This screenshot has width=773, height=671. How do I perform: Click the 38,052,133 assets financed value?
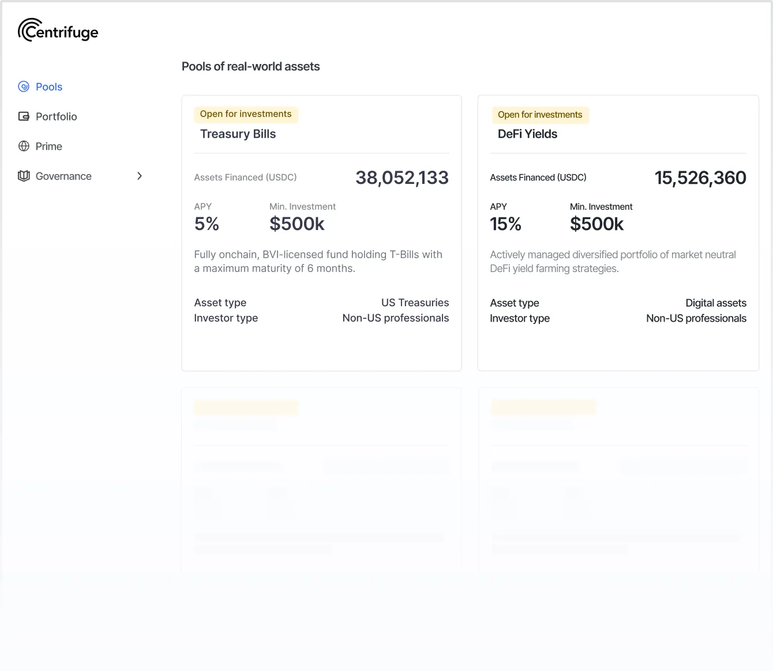click(x=401, y=178)
